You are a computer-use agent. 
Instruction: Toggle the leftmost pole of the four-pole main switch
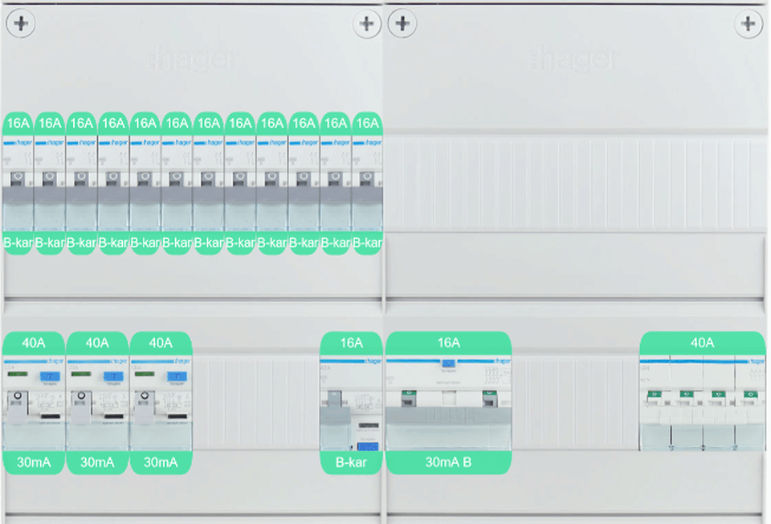coord(654,397)
